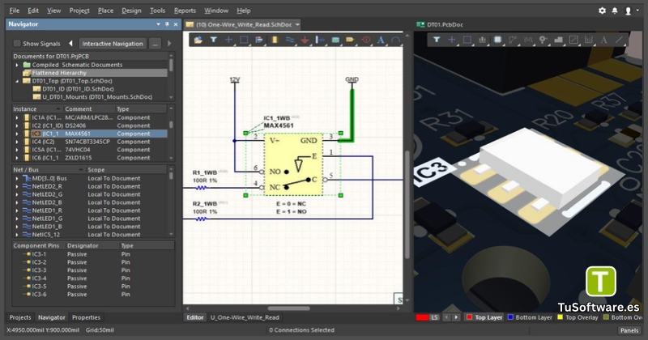Choose the PCB place string A tool
The height and width of the screenshot is (340, 648).
tap(603, 40)
